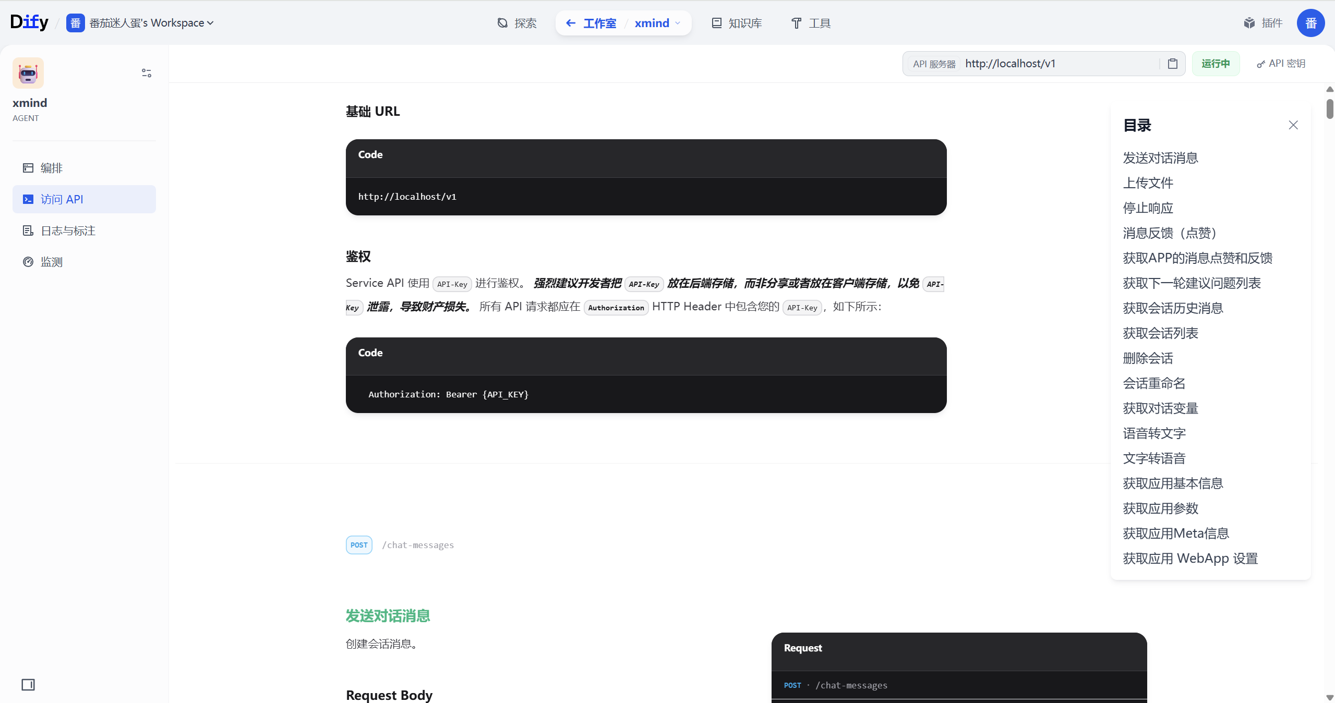Image resolution: width=1335 pixels, height=703 pixels.
Task: Open xmind app settings icon near robot avatar
Action: (x=146, y=72)
